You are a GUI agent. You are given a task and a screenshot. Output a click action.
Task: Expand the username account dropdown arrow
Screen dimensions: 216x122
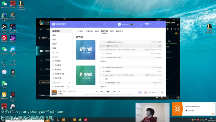[134, 24]
